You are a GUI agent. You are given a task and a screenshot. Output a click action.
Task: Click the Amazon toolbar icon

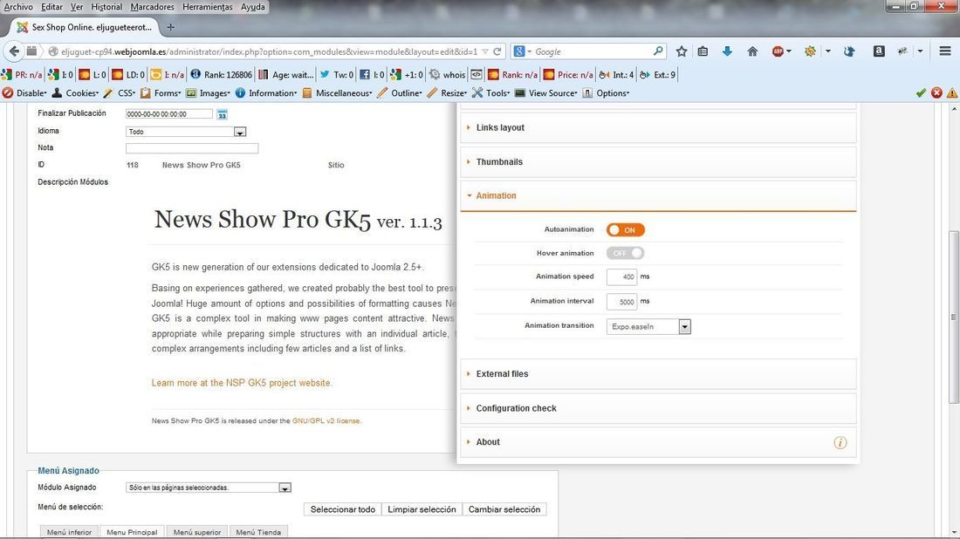pyautogui.click(x=879, y=51)
